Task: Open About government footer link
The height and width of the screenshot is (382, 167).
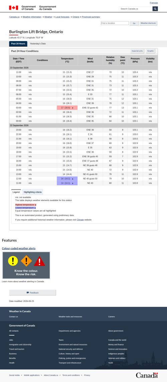Action: pyautogui.click(x=116, y=331)
